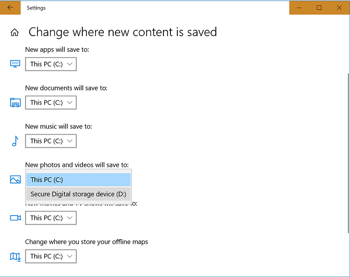Screen dimensions: 350x277
Task: Click the new apps keyboard icon
Action: point(15,64)
